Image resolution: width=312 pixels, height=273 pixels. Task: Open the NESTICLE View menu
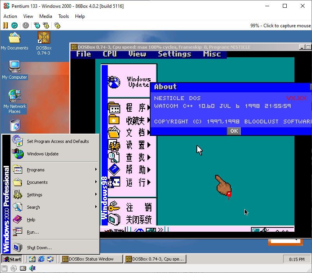coord(137,54)
